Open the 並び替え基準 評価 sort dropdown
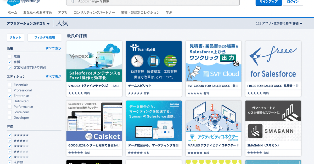Viewport: 314px width, 164px height. [x=297, y=24]
